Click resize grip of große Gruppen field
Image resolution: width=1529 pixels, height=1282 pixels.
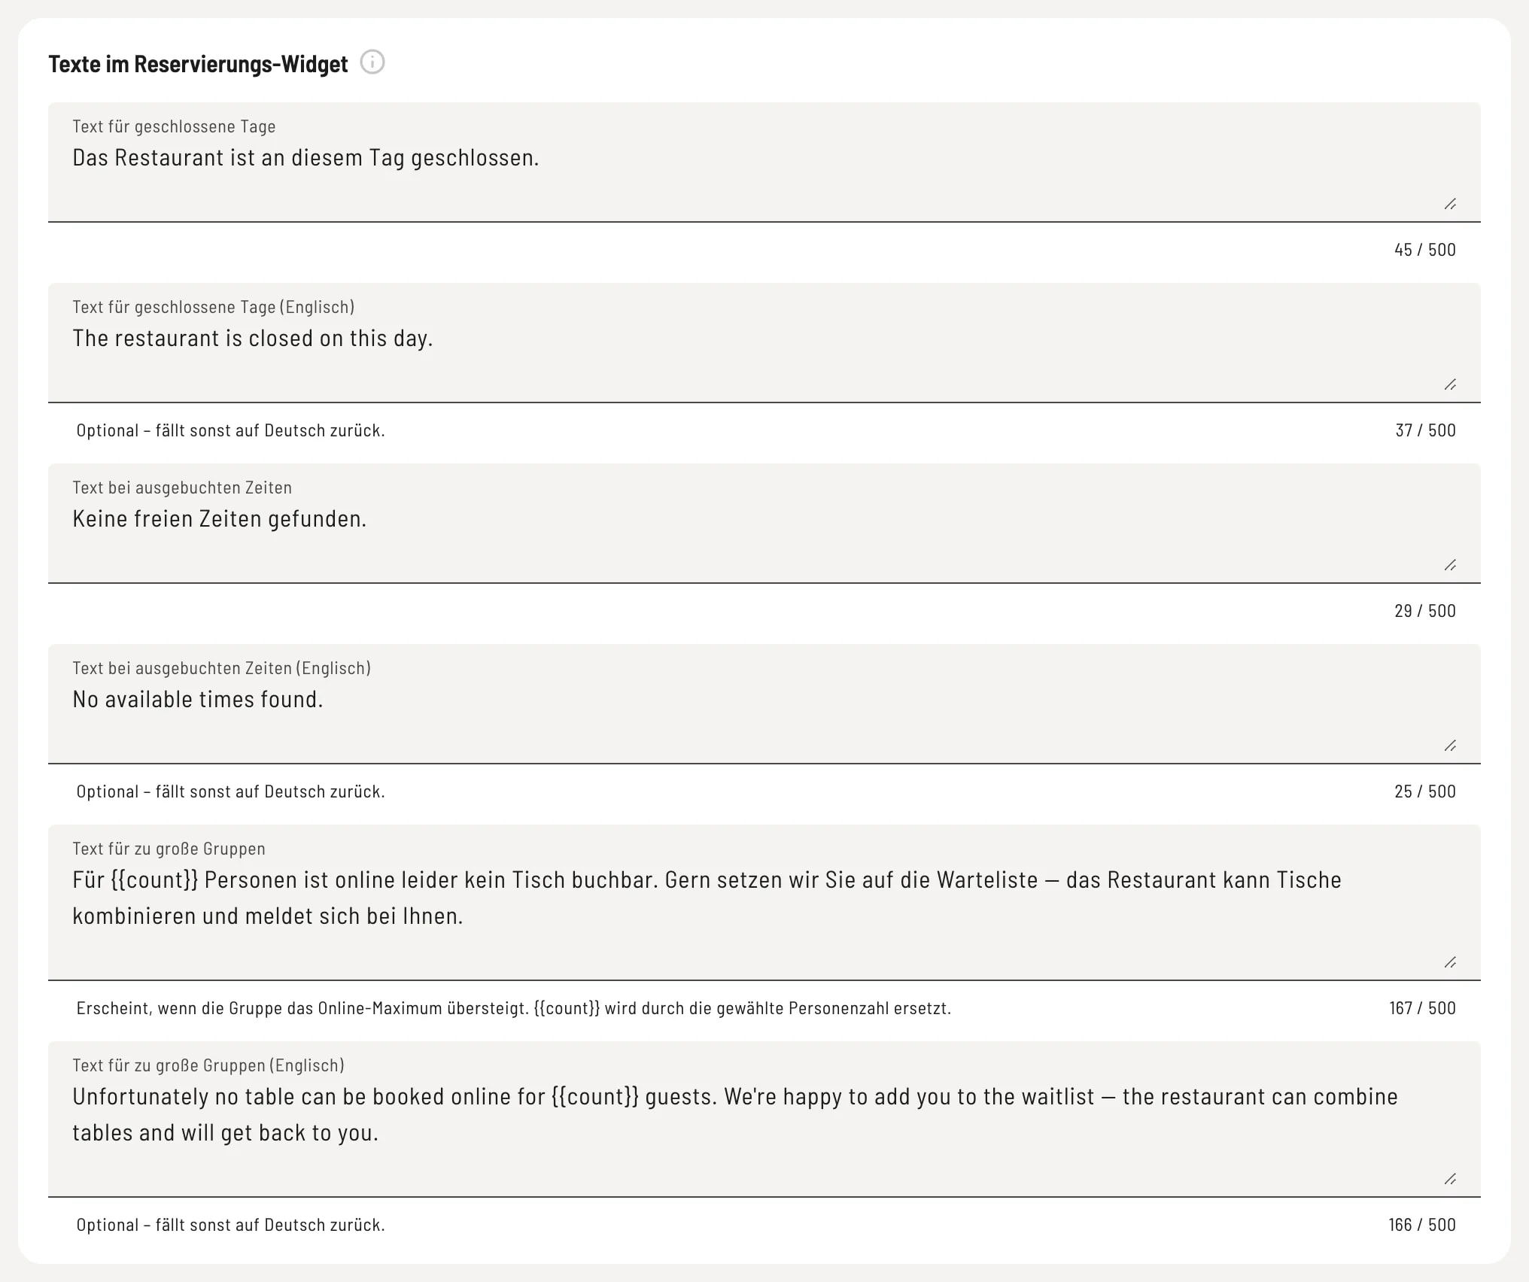click(1450, 962)
